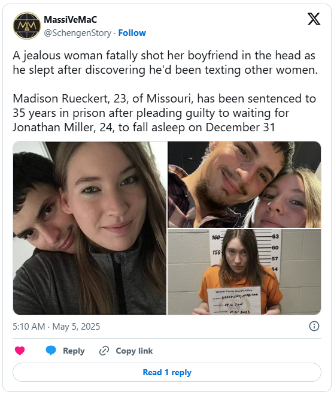Click the X logo icon
Viewport: 334px width, 395px height.
click(x=314, y=19)
